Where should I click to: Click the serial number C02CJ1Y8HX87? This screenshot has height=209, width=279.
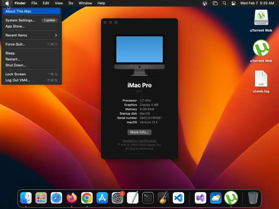[x=151, y=118]
